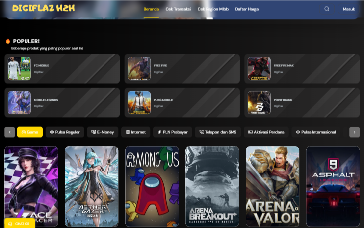
Task: Select the Free Fire Max icon
Action: (x=259, y=69)
